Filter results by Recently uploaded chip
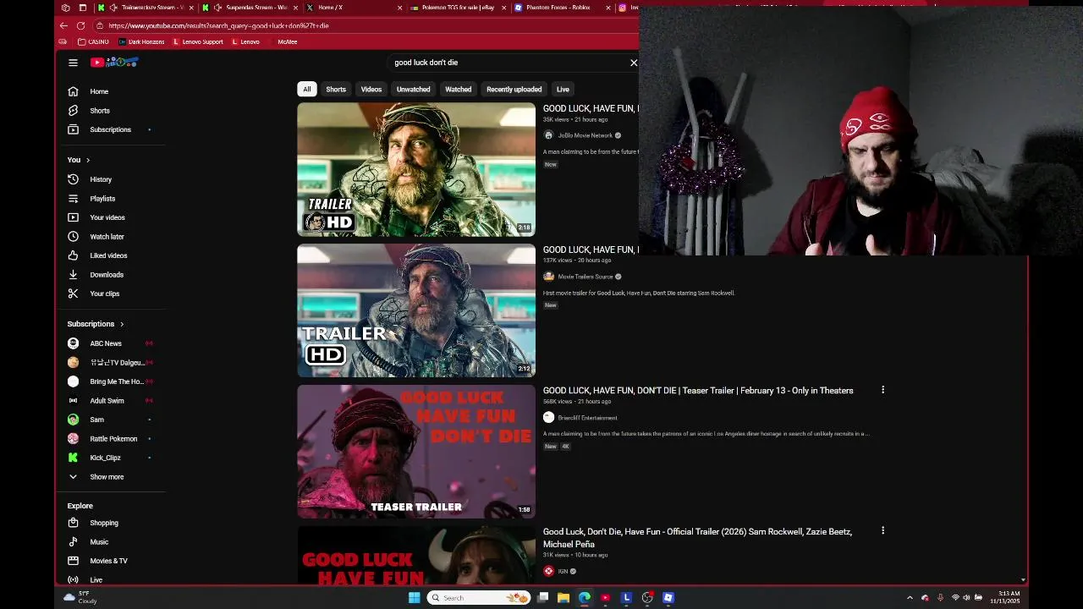 (x=514, y=89)
